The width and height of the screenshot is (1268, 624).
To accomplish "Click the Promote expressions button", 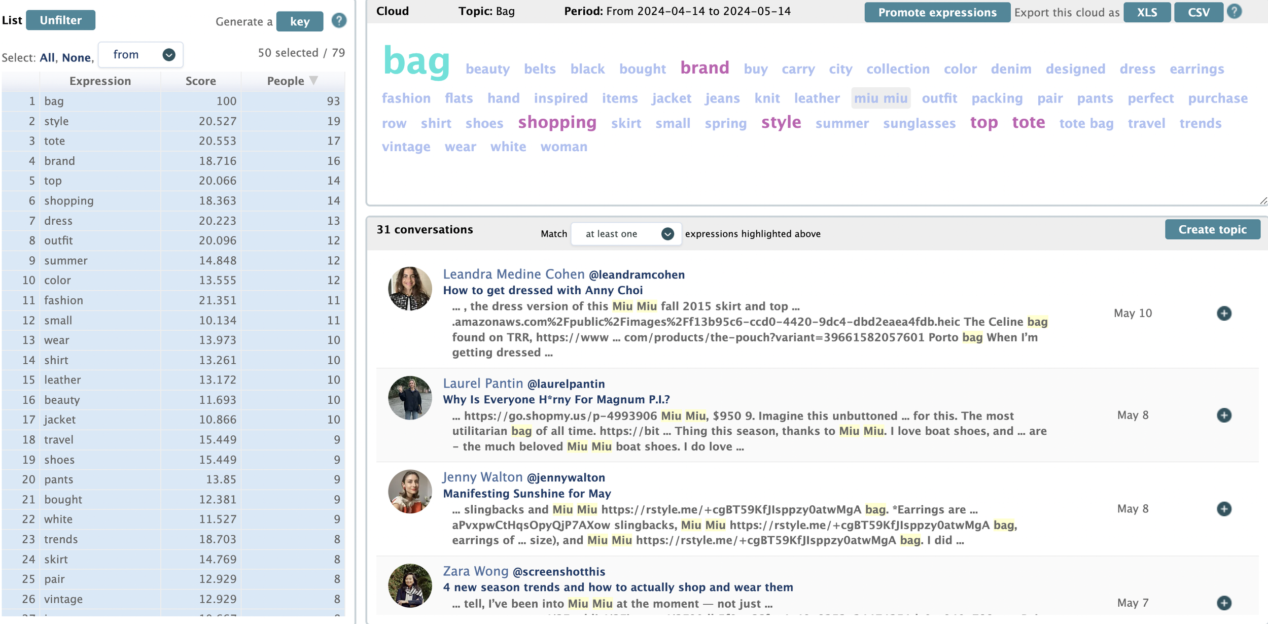I will click(937, 13).
